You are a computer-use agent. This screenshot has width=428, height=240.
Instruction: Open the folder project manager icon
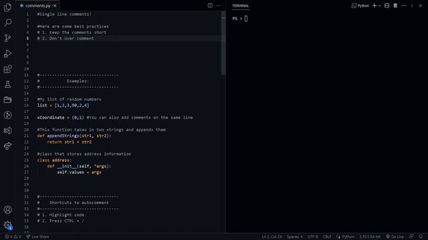pos(7,100)
